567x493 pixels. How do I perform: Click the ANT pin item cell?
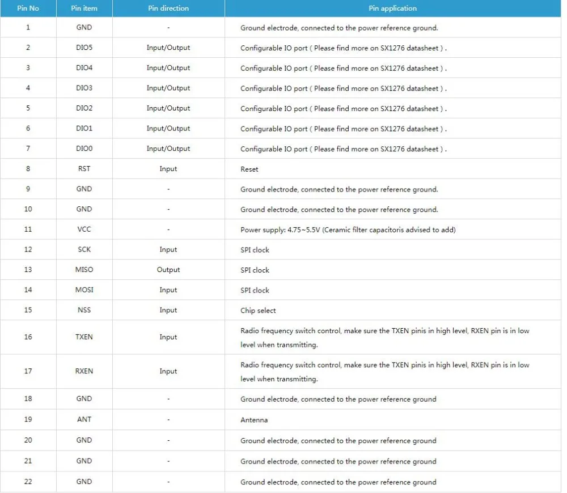click(84, 419)
